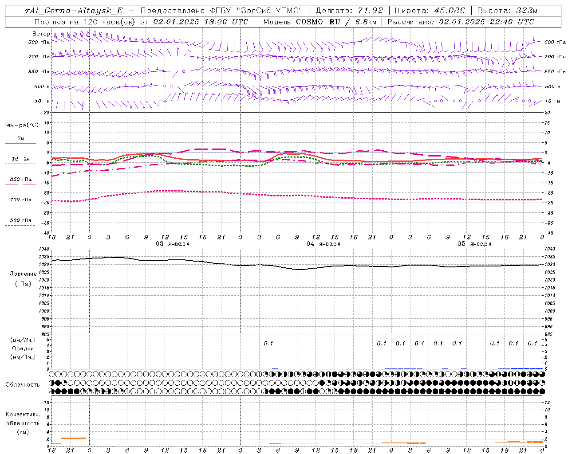Select the Конвективн. panel label
Viewport: 568px width, 454px height.
[23, 415]
